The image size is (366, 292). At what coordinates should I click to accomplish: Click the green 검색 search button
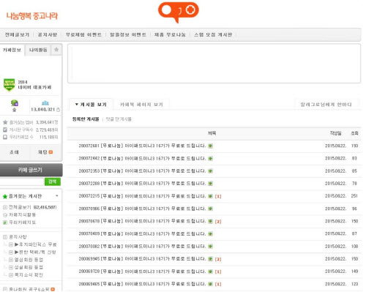pyautogui.click(x=53, y=181)
